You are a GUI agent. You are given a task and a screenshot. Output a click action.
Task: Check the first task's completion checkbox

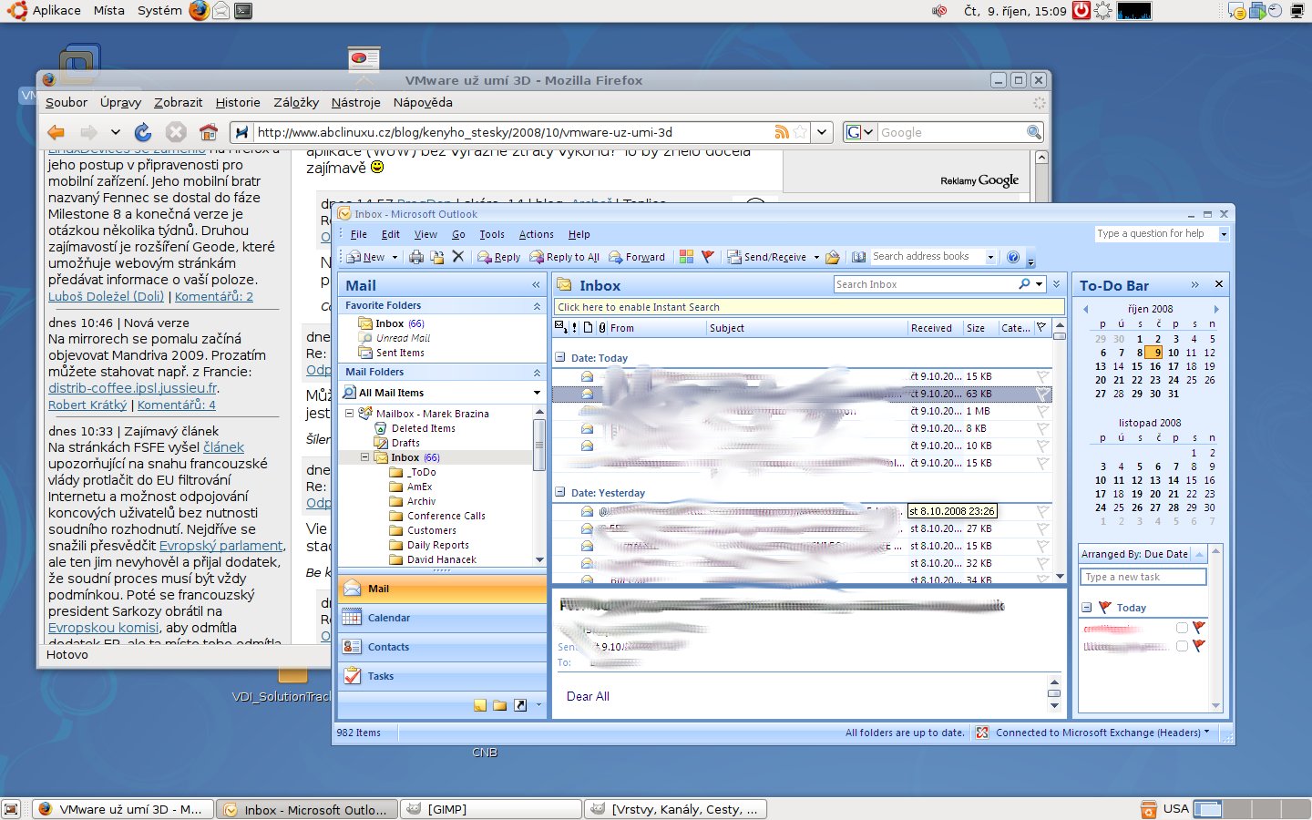pos(1182,628)
